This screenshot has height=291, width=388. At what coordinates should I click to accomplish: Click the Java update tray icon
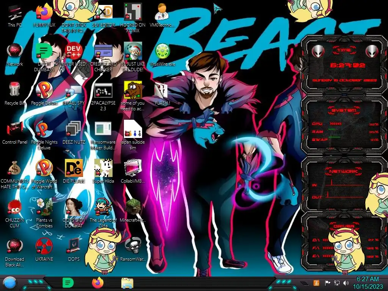(316, 283)
